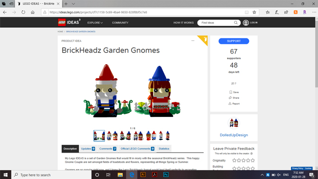Click the Report warning icon
Screen dimensions: 318x179
pyautogui.click(x=230, y=103)
